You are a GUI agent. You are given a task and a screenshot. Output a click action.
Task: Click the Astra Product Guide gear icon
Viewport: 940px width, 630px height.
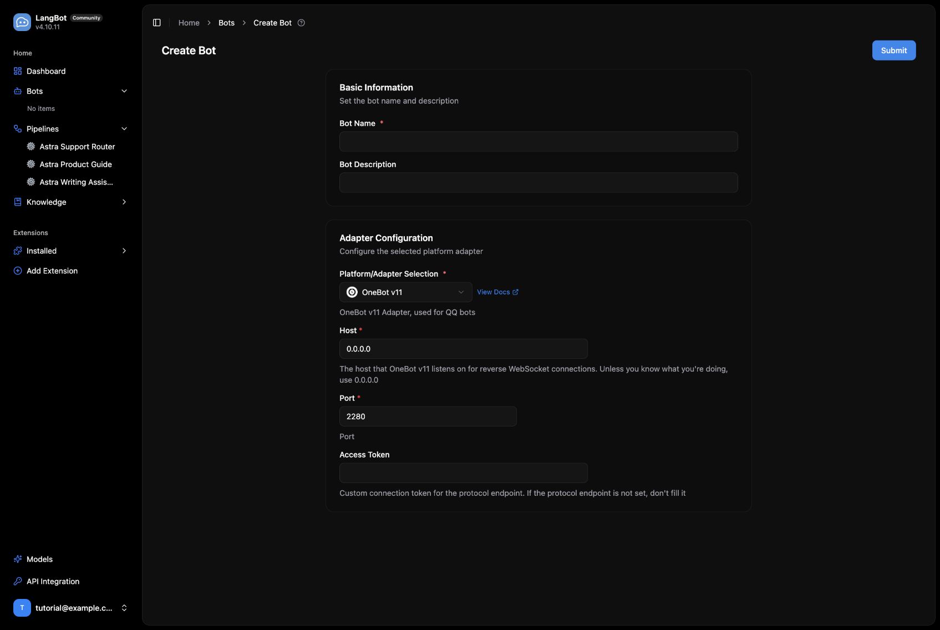pos(31,164)
